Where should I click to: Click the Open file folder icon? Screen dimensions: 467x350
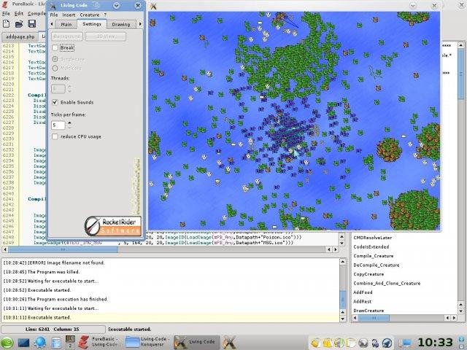coord(20,24)
